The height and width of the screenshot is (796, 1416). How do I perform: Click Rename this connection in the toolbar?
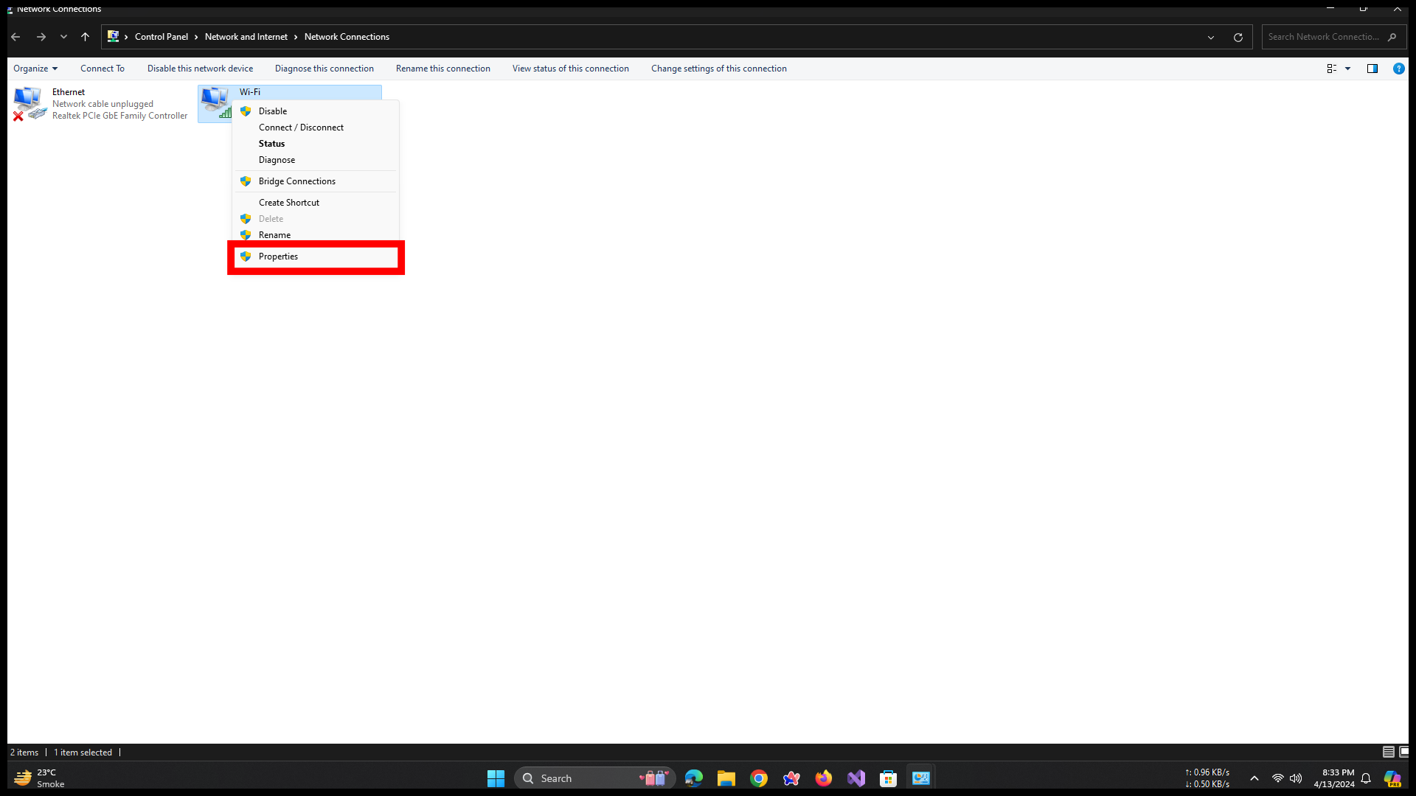click(x=443, y=69)
